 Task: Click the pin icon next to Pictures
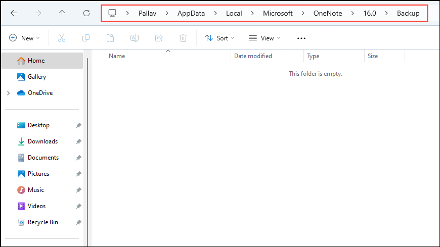click(78, 174)
